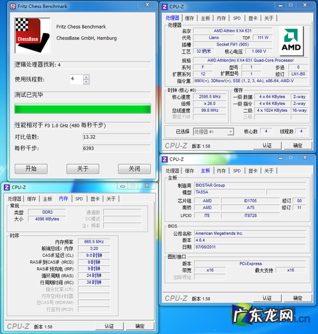
Task: Click the BIOSTAR Group manufacturer field
Action: (x=251, y=185)
